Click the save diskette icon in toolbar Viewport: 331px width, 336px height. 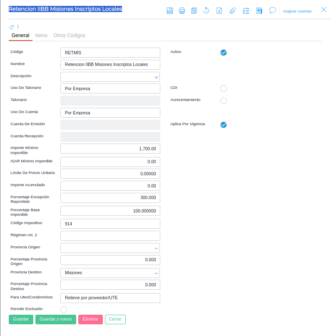170,11
